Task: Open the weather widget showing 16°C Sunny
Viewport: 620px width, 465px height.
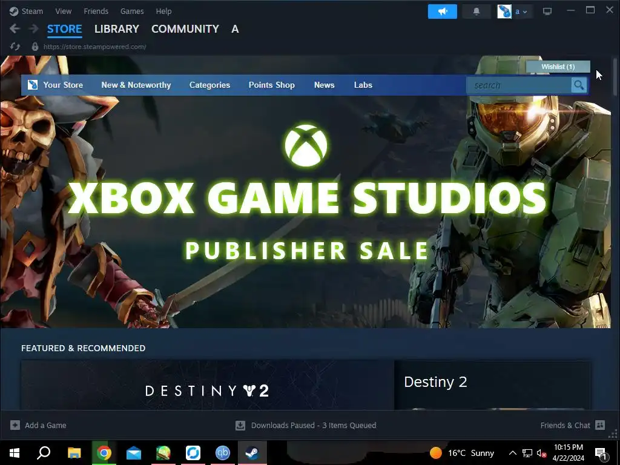Action: click(x=462, y=453)
